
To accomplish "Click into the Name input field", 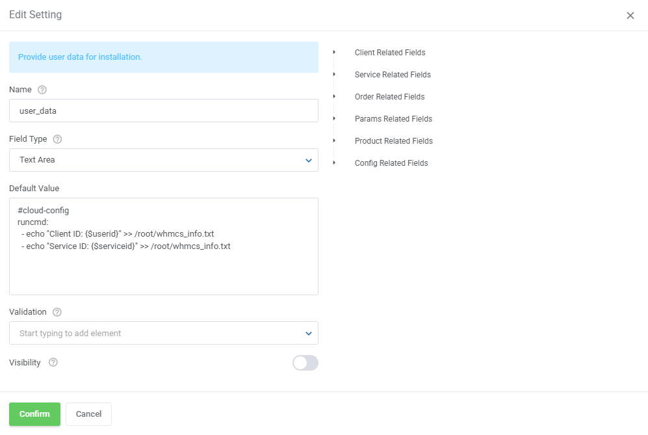I will point(164,111).
